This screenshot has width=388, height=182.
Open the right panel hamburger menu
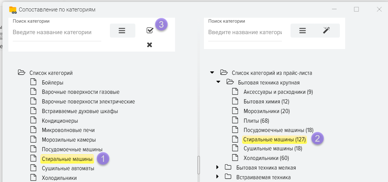(303, 31)
